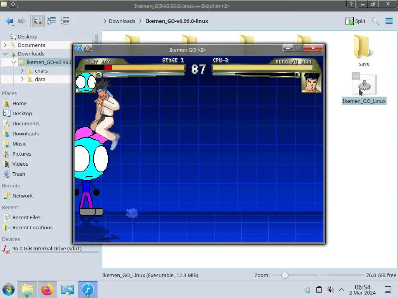The width and height of the screenshot is (398, 298).
Task: Expand hidden system tray icons
Action: [342, 289]
